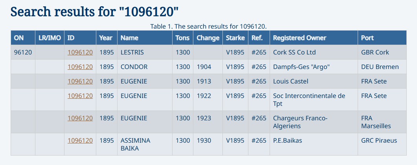The image size is (417, 165).
Task: Click the Change column header
Action: [208, 38]
